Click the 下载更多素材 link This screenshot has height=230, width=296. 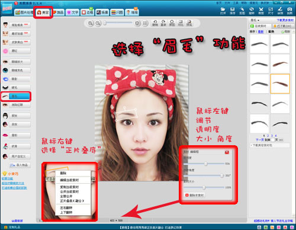(x=285, y=20)
